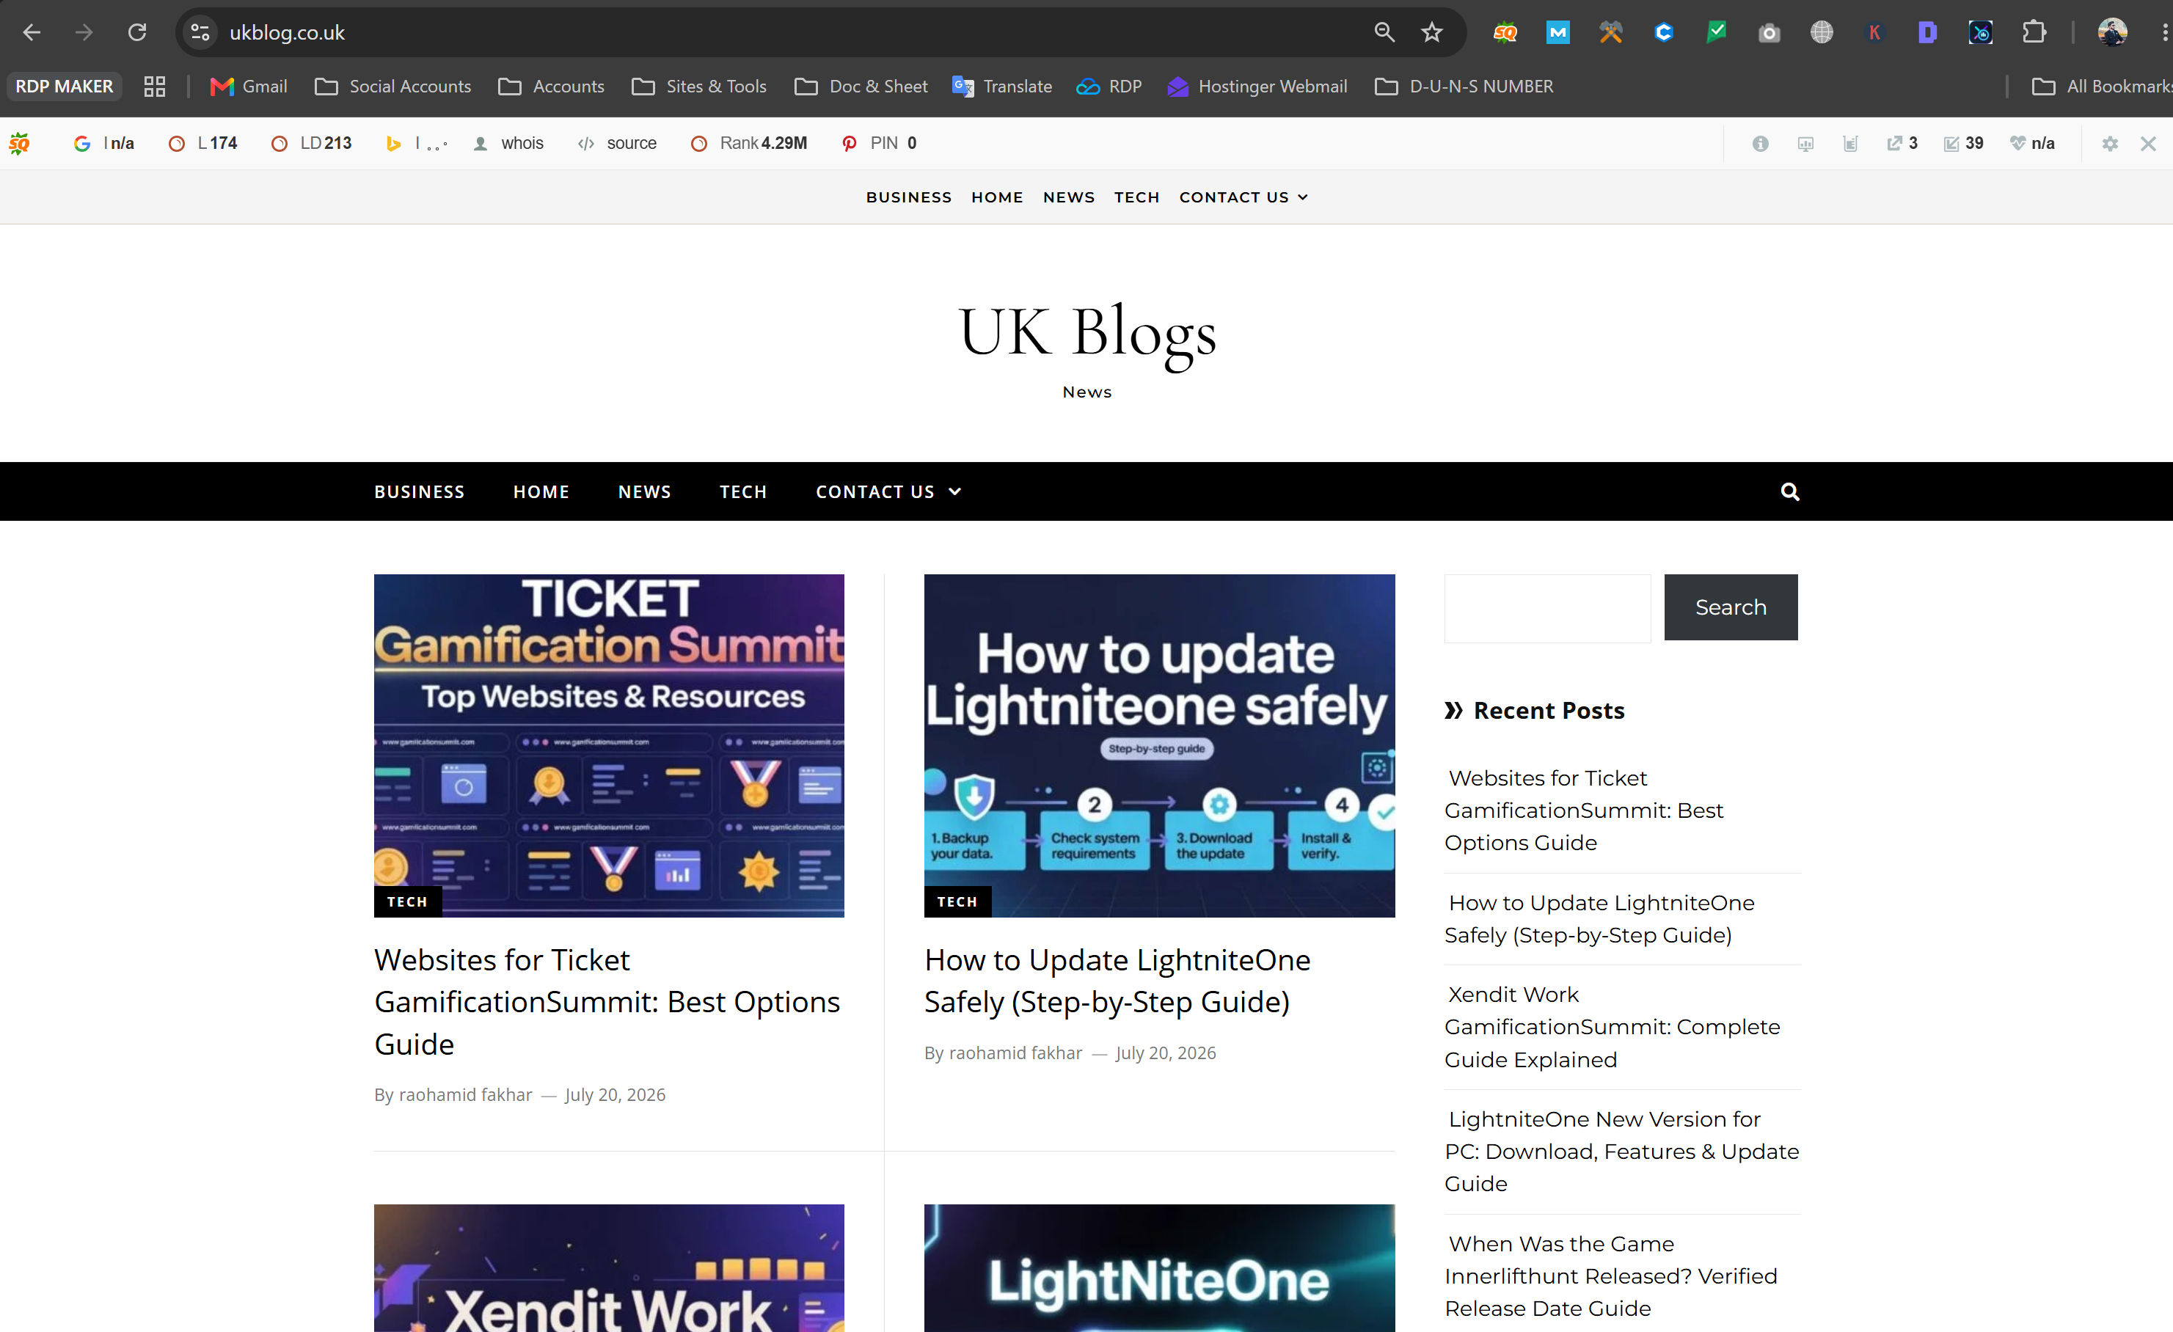The image size is (2173, 1332).
Task: Click internal links count 39 in SEOquake bar
Action: click(x=1964, y=143)
